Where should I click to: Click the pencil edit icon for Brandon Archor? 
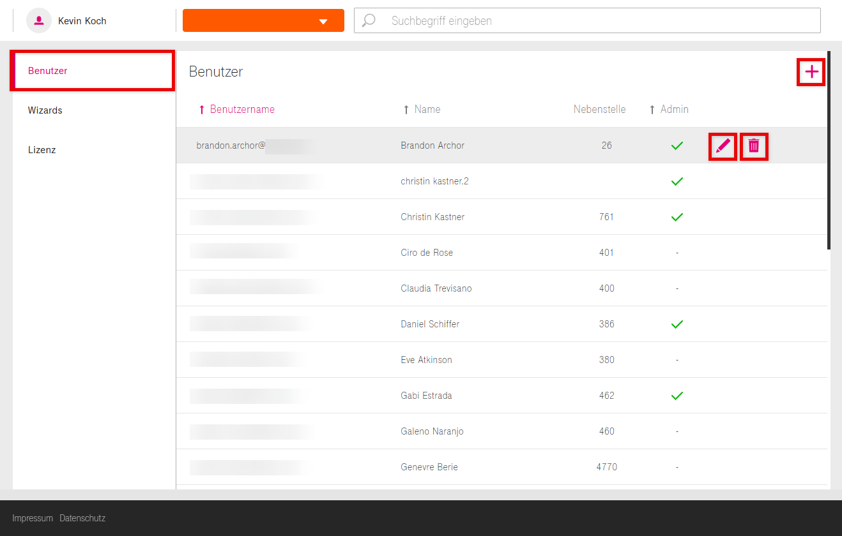click(x=723, y=146)
